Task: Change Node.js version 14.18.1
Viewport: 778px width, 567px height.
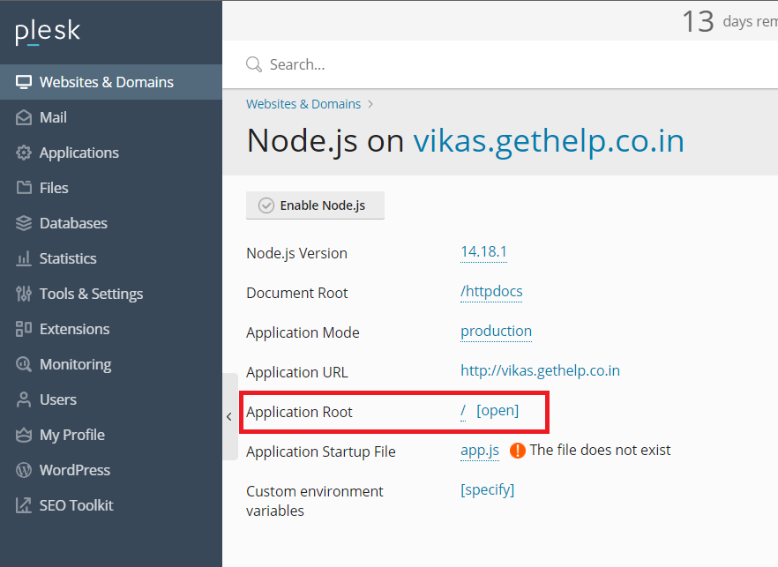Action: pyautogui.click(x=483, y=252)
